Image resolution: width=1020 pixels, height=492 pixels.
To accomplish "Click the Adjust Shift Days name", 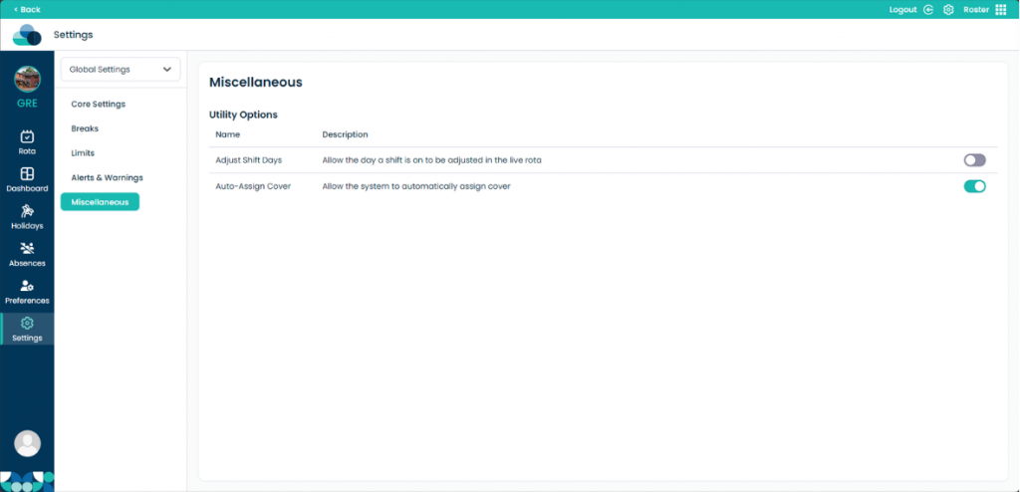I will [248, 160].
